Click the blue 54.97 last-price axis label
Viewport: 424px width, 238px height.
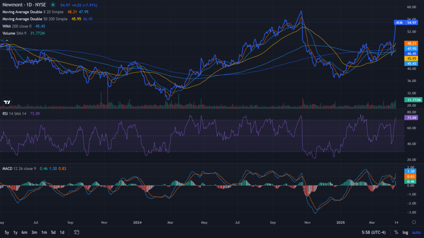(x=411, y=22)
